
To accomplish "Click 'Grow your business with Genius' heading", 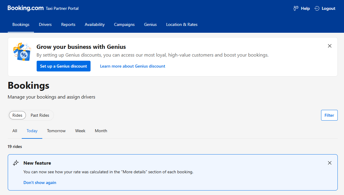I will point(81,47).
